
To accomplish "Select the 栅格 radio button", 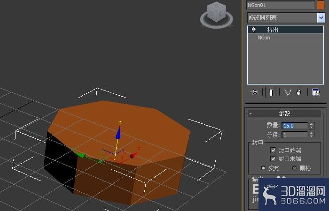I will point(294,168).
